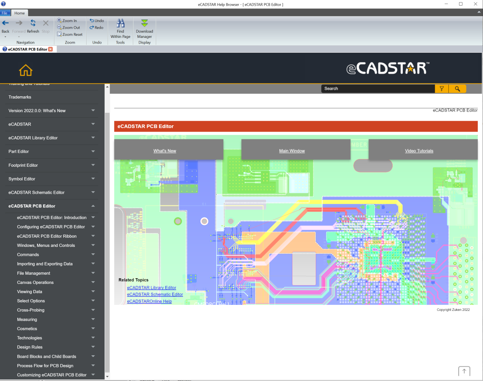Open Customizing eCADSTAR PCB Editor topic

click(52, 375)
